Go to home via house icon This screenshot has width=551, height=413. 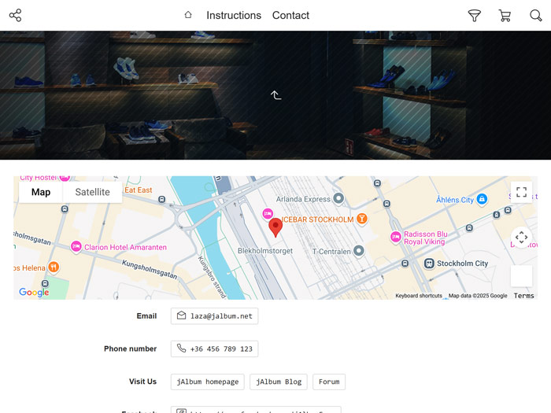[188, 15]
